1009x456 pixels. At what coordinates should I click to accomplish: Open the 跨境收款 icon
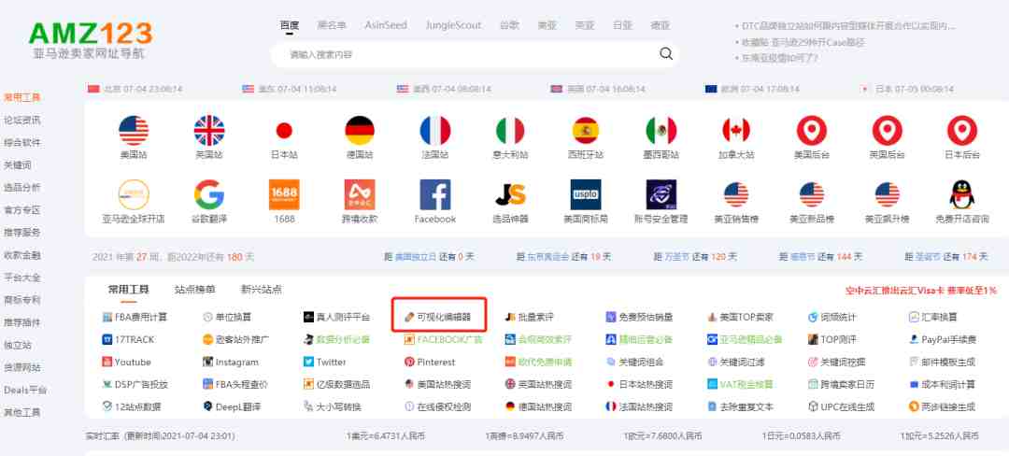click(x=360, y=194)
